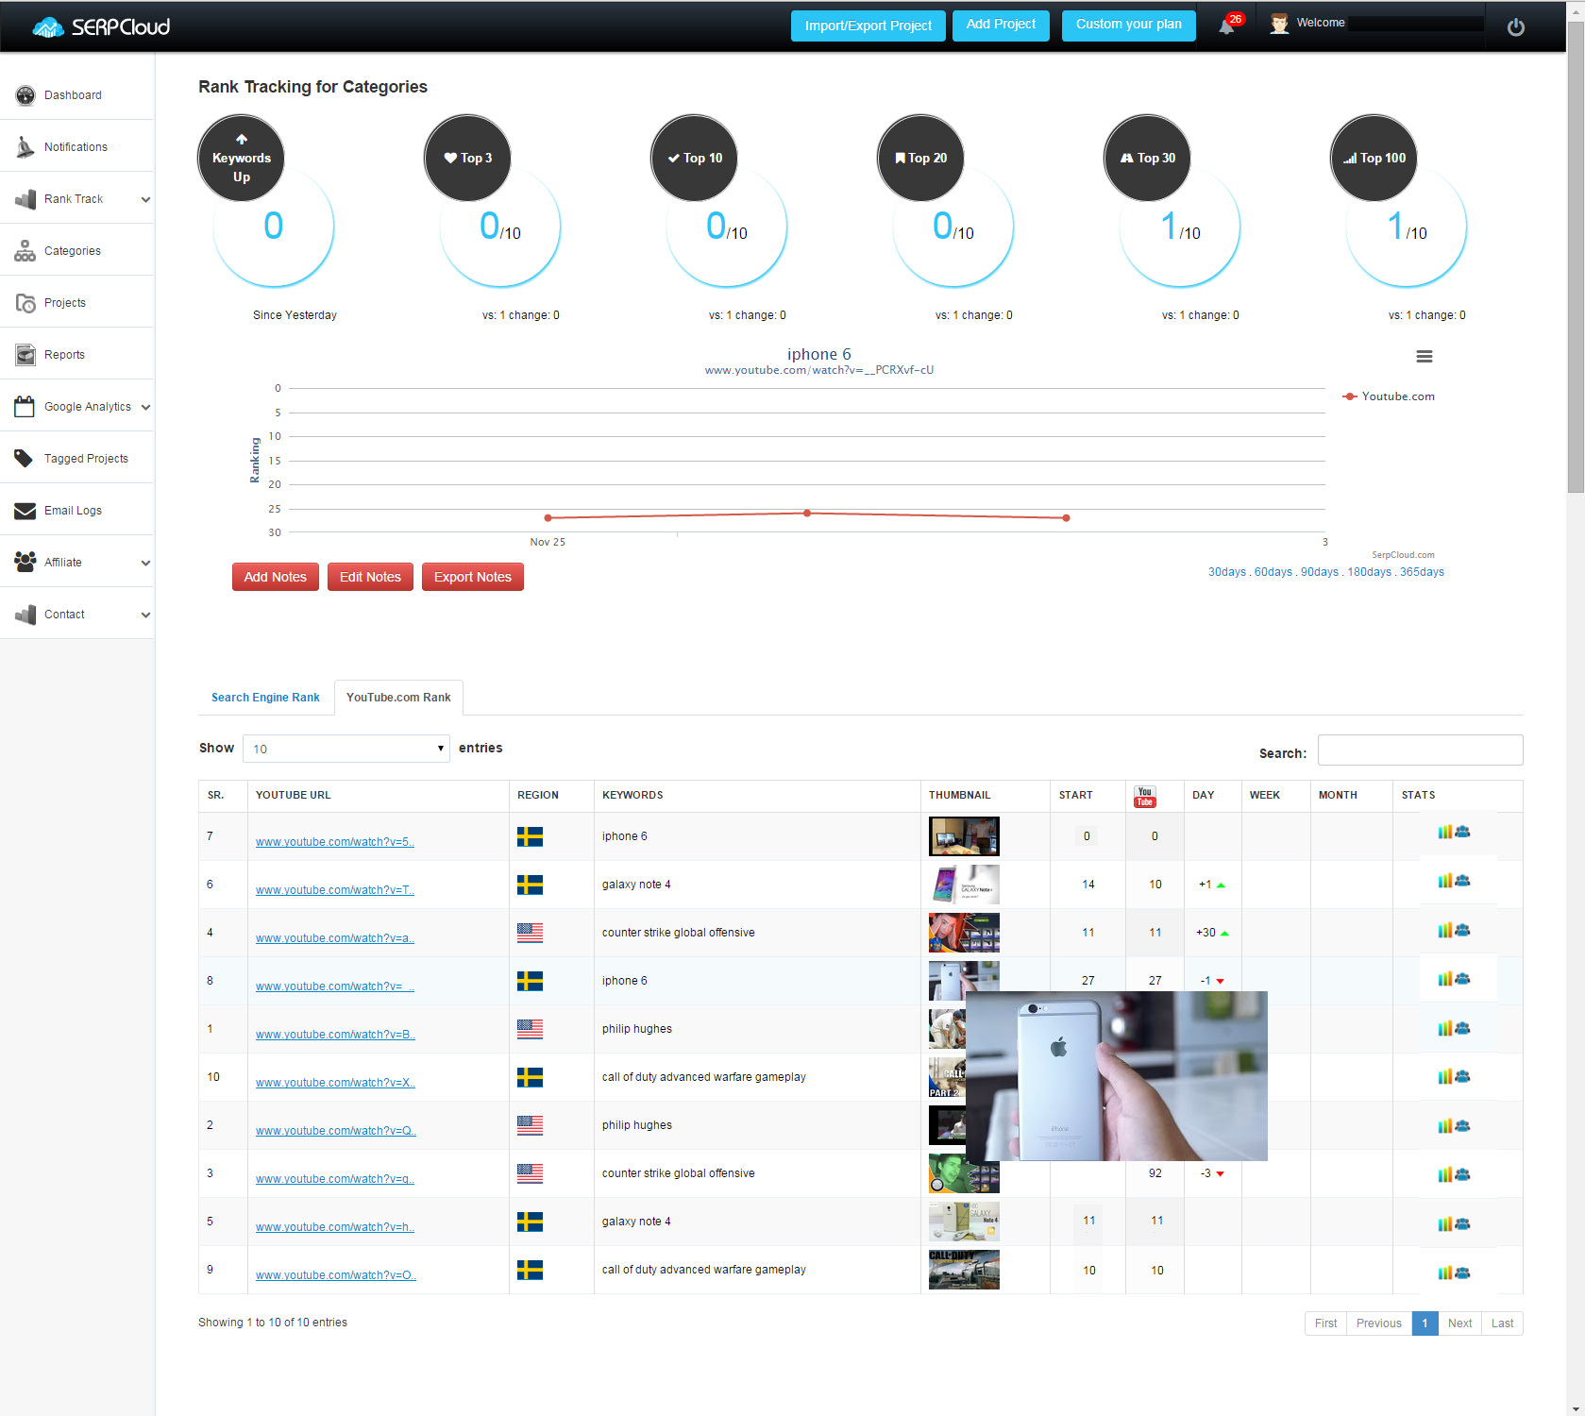Click the stats chart icon for iphone 6 row

1447,833
